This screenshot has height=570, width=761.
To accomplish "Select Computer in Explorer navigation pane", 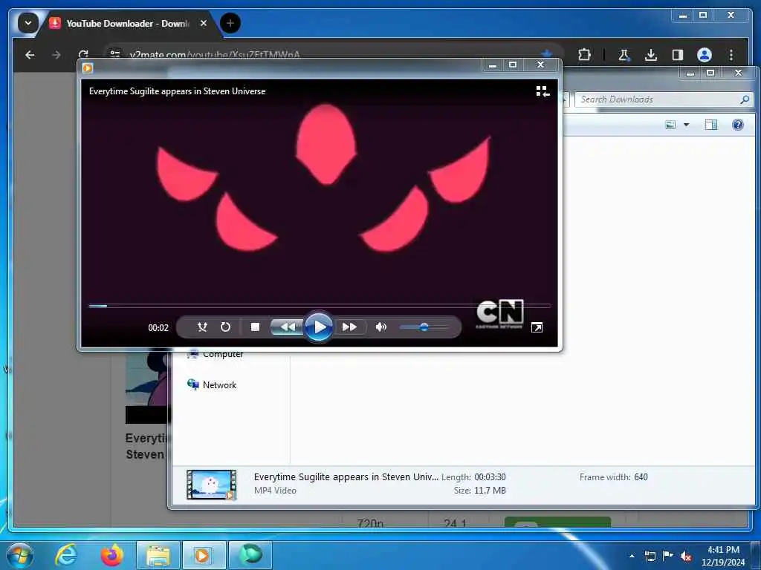I will click(x=216, y=355).
